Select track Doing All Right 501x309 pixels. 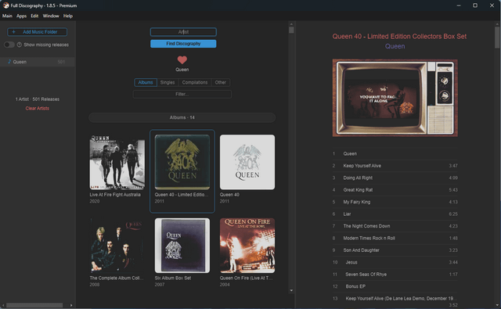(x=395, y=178)
